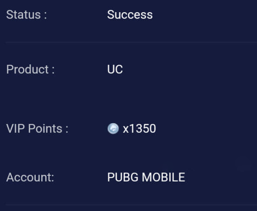The height and width of the screenshot is (211, 257).
Task: Tap the word VIP in the label
Action: 15,128
